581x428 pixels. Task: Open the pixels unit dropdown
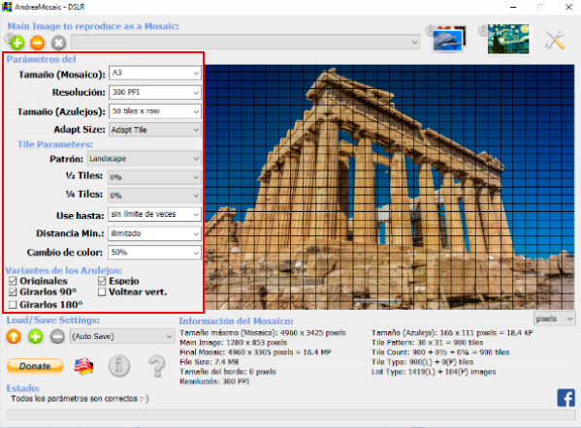click(x=554, y=319)
